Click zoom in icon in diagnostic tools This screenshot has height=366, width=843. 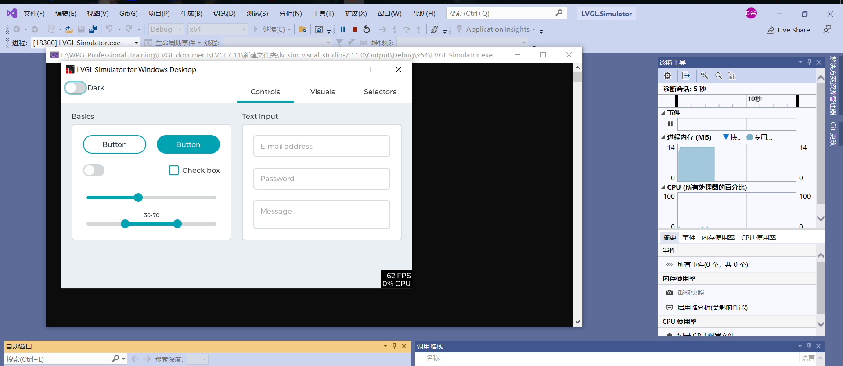point(704,75)
